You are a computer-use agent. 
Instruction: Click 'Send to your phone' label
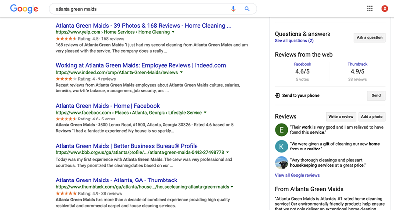pos(300,95)
